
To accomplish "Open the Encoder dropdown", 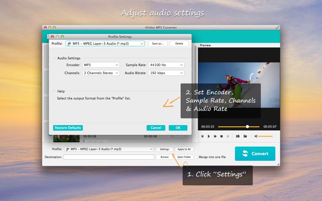I will tap(101, 65).
